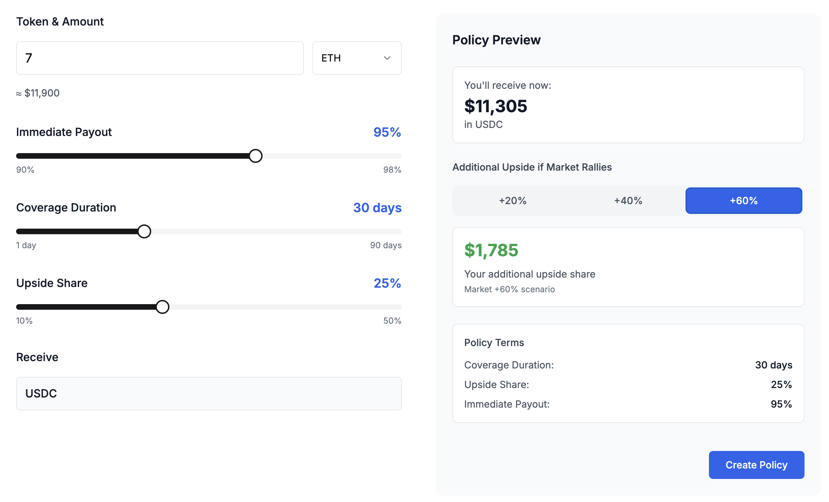Select the +40% market rally scenario
The width and height of the screenshot is (829, 502).
pos(627,200)
